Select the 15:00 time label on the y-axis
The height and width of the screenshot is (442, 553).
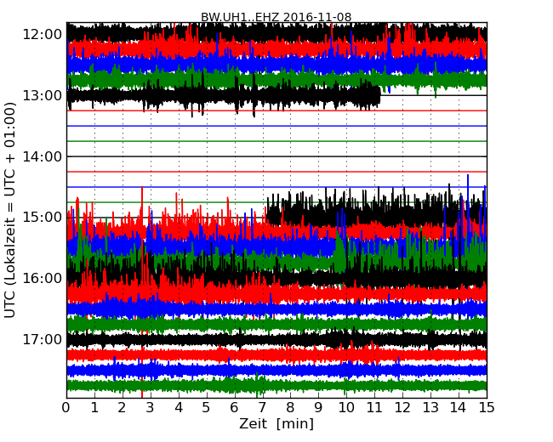coord(43,218)
